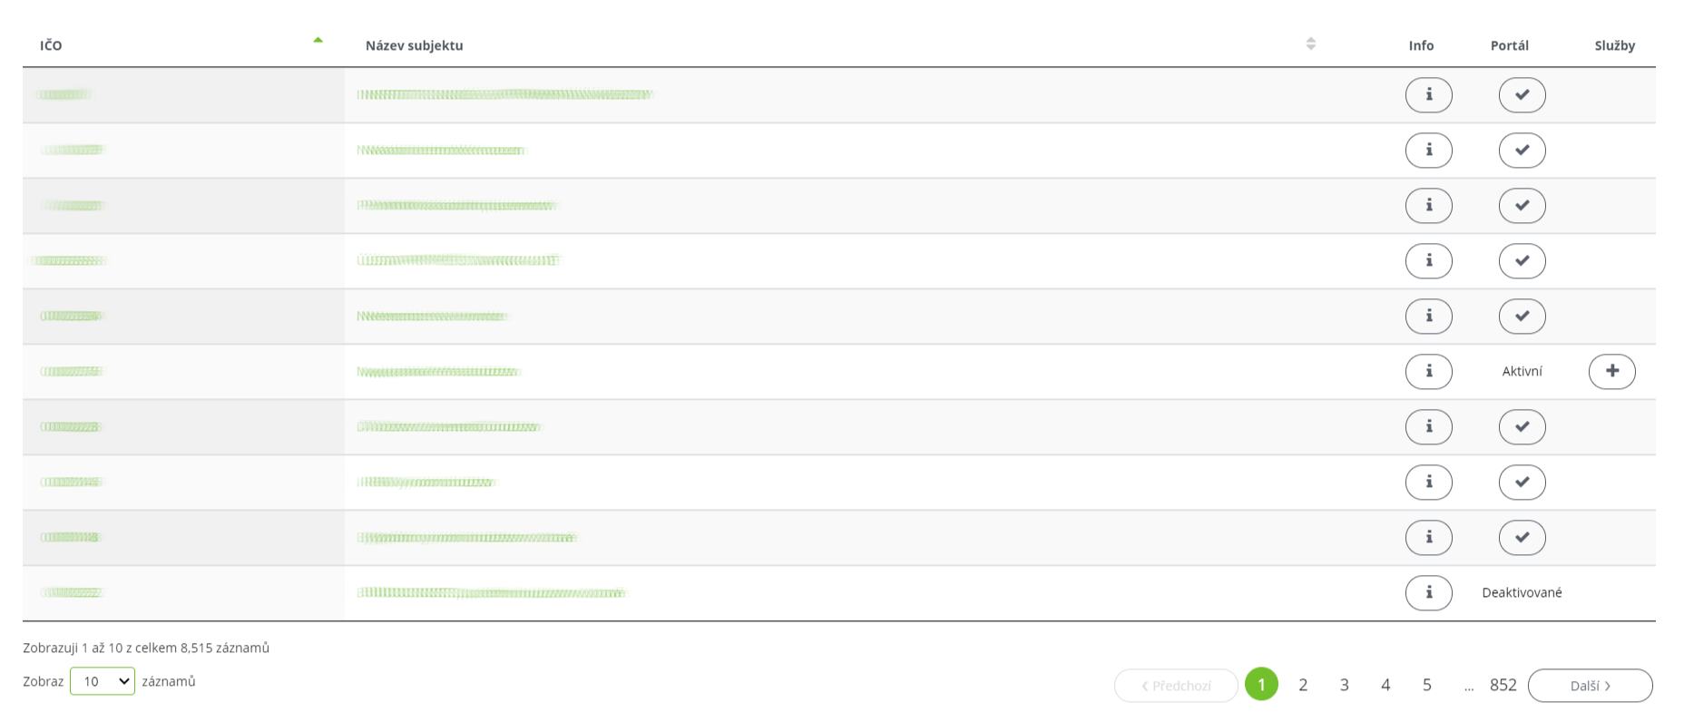1684x722 pixels.
Task: Open info icon in second table row
Action: 1428,151
